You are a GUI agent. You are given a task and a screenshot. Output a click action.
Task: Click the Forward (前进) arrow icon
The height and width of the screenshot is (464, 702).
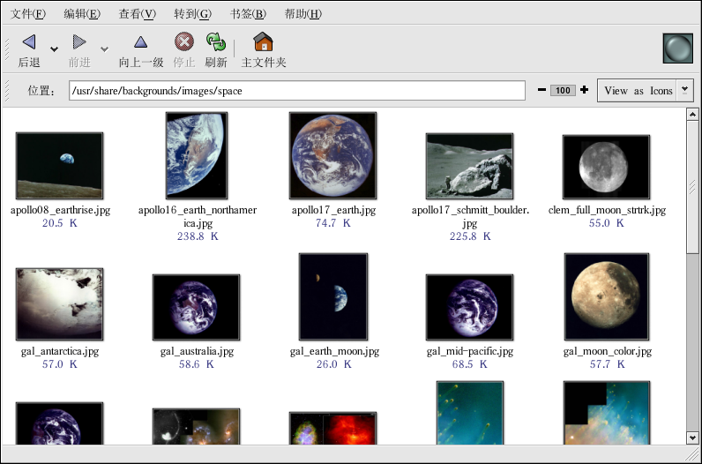click(79, 42)
